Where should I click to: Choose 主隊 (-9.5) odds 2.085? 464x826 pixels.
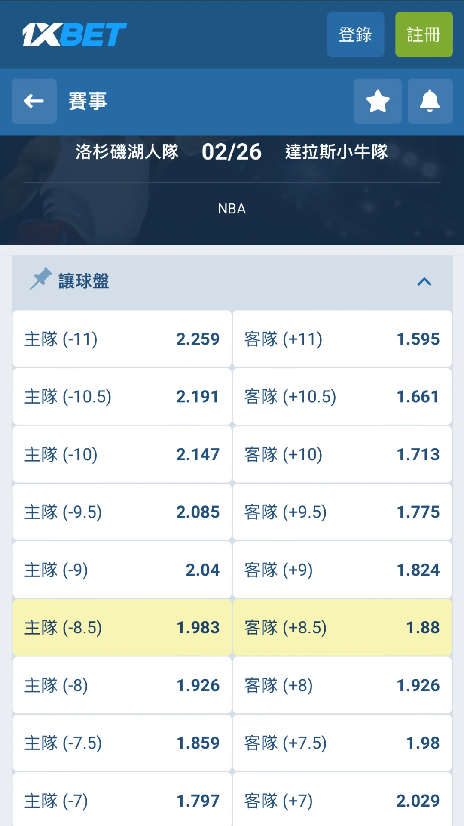tap(122, 512)
